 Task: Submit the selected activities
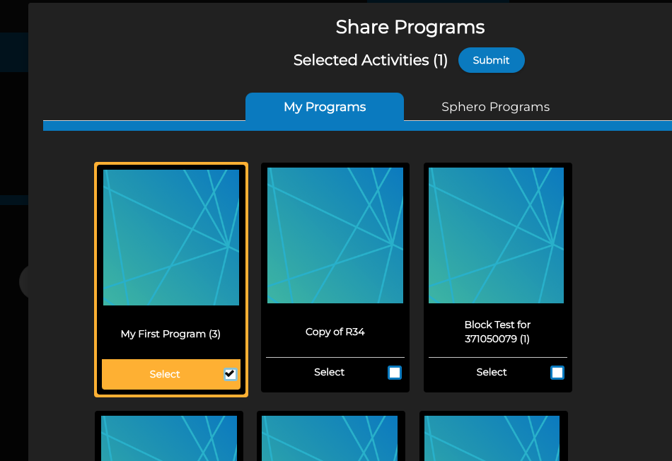pos(491,60)
